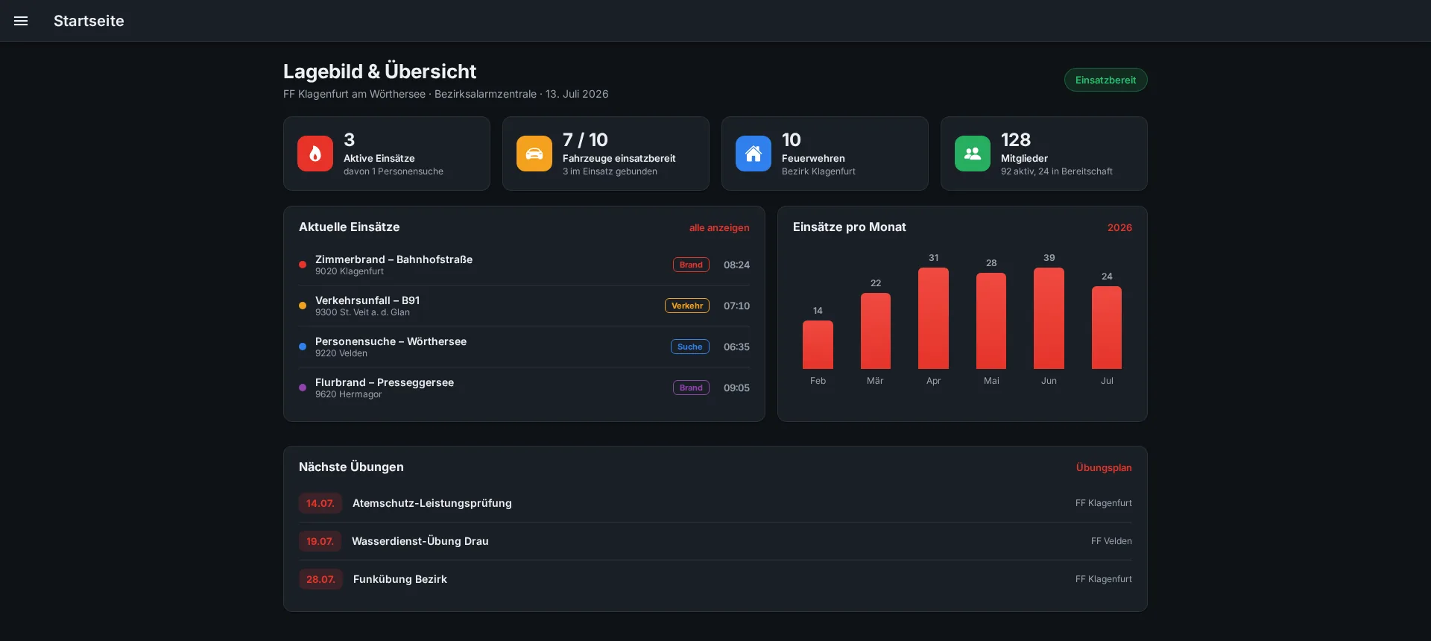Click the time 07:10 on Verkehrsunfall
This screenshot has height=641, width=1431.
tap(736, 306)
